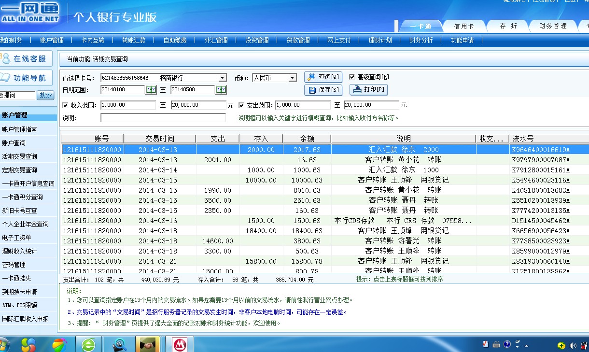
Task: Click China Merchants Bank taskbar icon
Action: point(180,344)
